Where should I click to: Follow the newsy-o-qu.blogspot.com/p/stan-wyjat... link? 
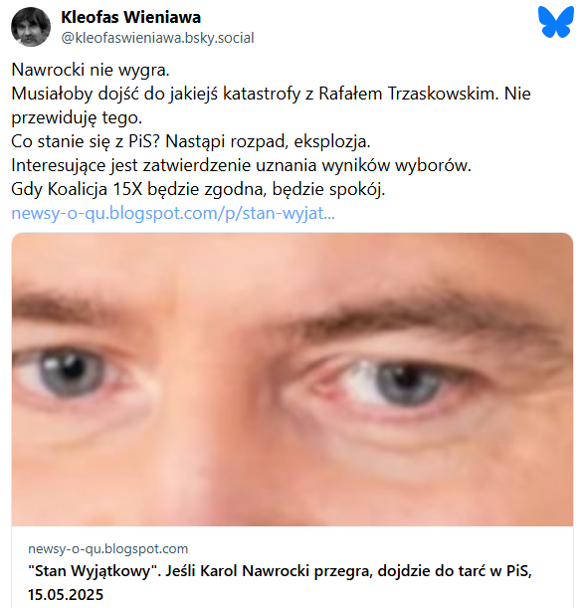click(173, 213)
